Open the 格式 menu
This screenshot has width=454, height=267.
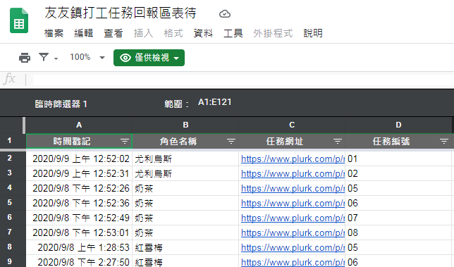[x=173, y=33]
